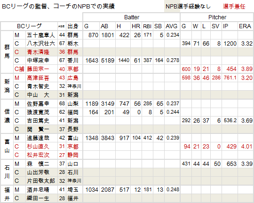The image size is (254, 203).
Task: Click pitcher games value 431
Action: 186,164
